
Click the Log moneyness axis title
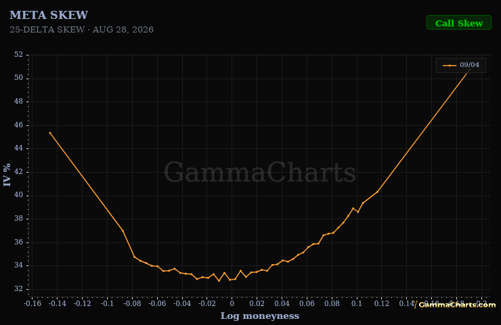click(260, 316)
